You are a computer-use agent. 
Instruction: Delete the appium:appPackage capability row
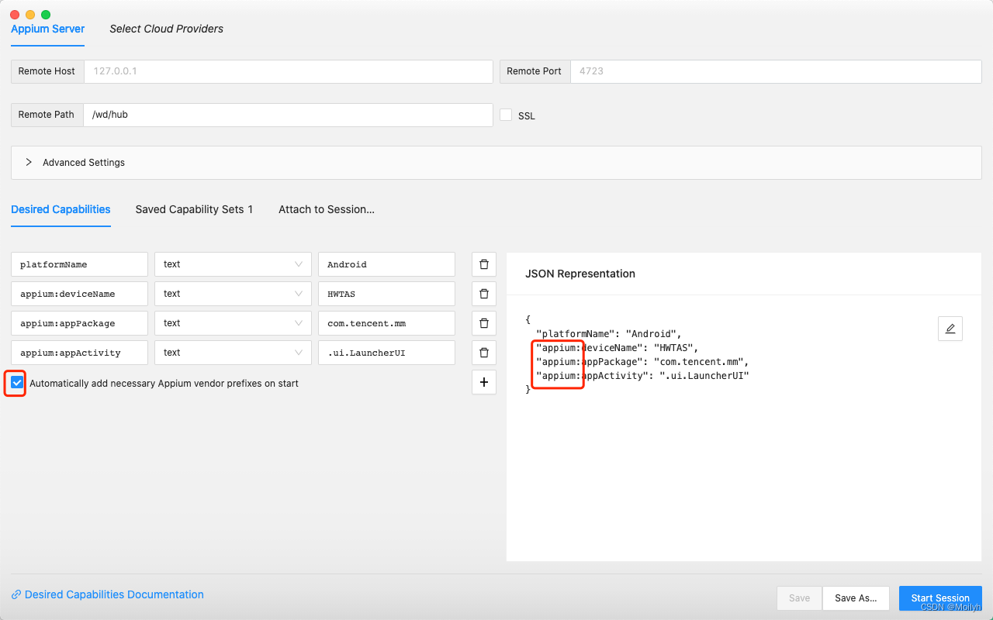(x=484, y=323)
